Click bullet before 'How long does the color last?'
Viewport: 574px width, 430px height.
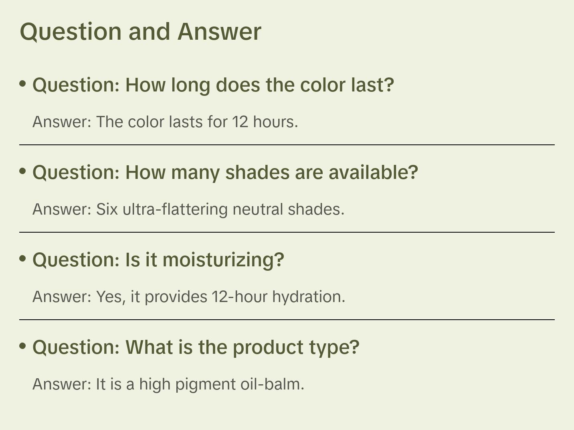[x=23, y=84]
